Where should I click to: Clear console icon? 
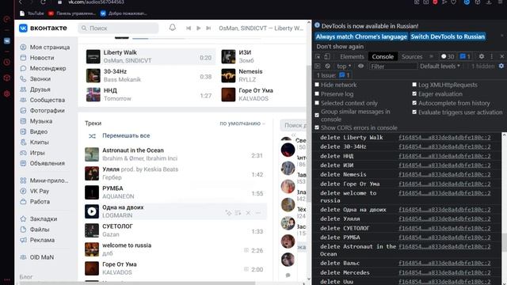point(327,66)
